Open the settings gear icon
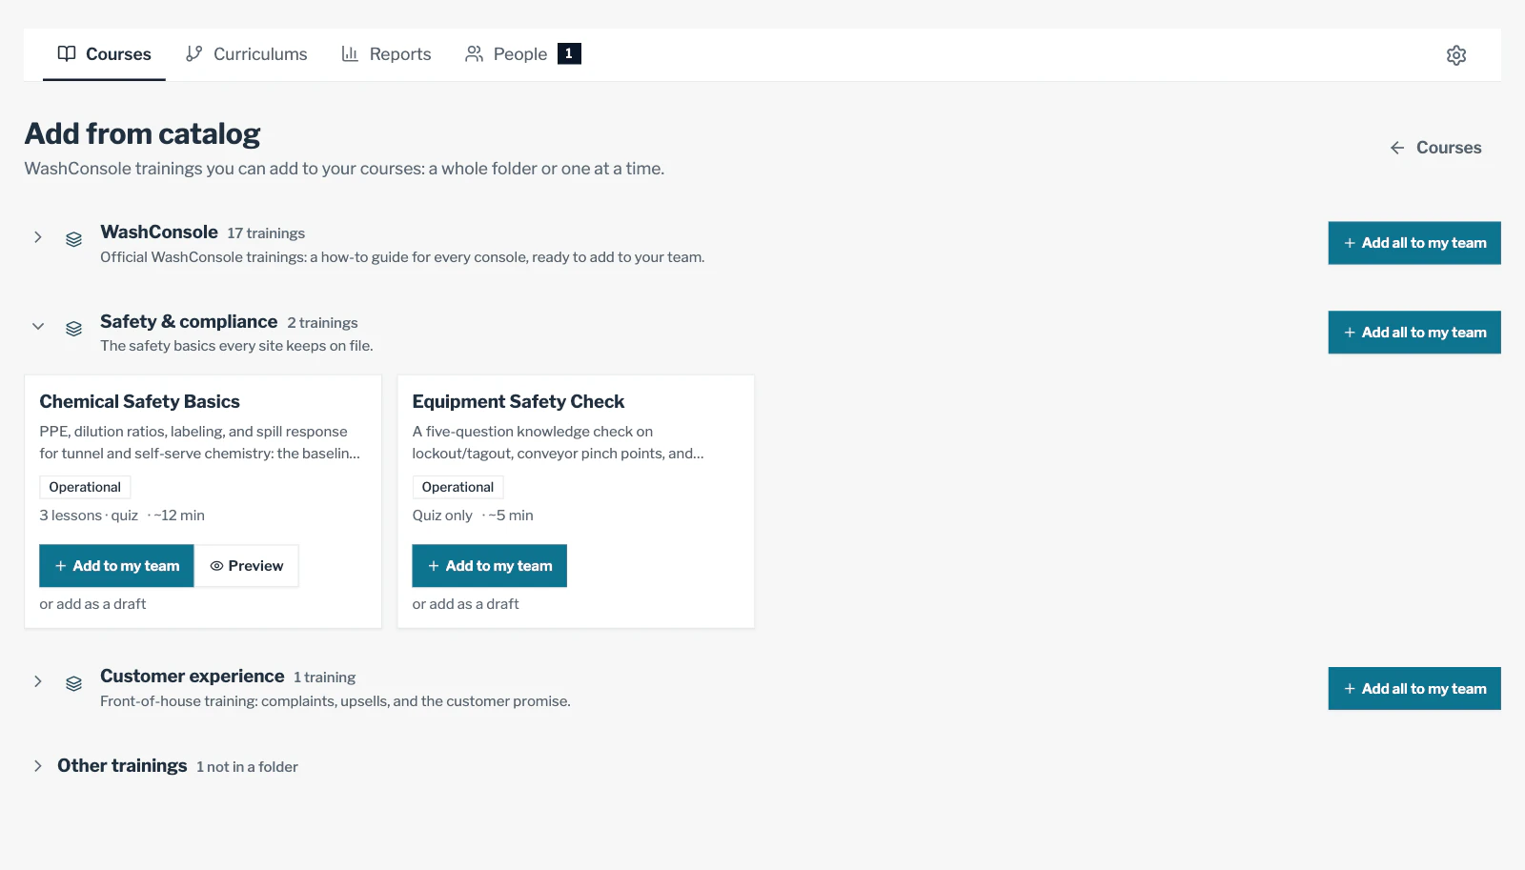The image size is (1525, 870). tap(1455, 55)
